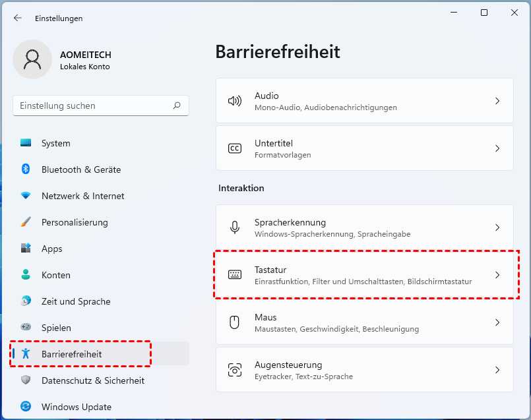Go back with the arrow button
The image size is (531, 420).
pyautogui.click(x=17, y=18)
